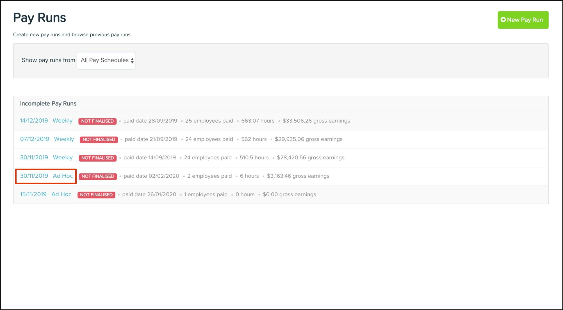563x310 pixels.
Task: Click the green New Pay Run button
Action: point(523,20)
